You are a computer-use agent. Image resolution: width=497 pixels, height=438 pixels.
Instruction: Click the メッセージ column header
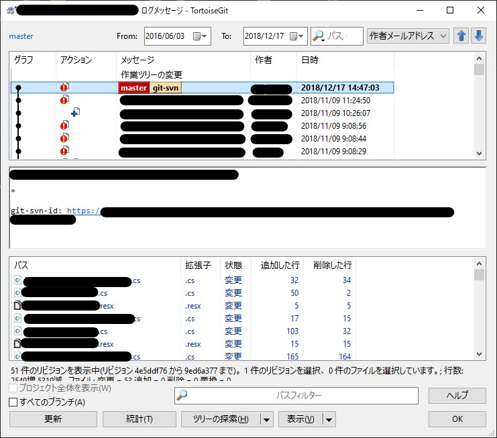[x=183, y=60]
